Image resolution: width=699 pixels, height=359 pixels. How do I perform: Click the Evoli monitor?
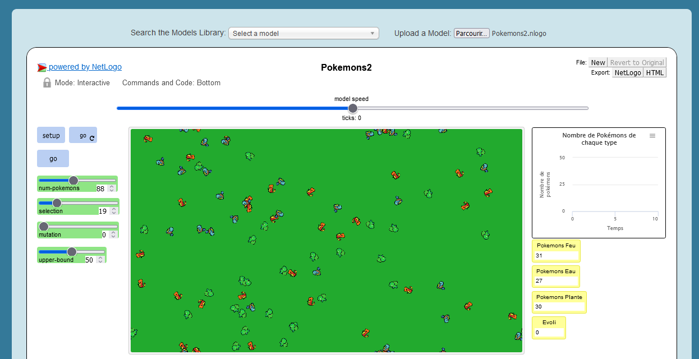(549, 328)
